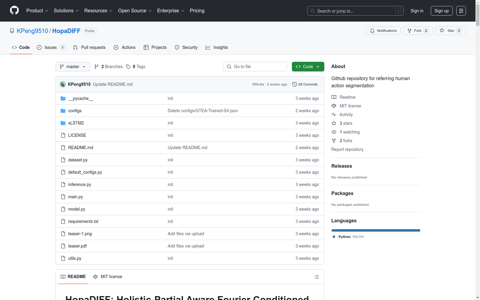Click the watching eye icon

point(334,132)
